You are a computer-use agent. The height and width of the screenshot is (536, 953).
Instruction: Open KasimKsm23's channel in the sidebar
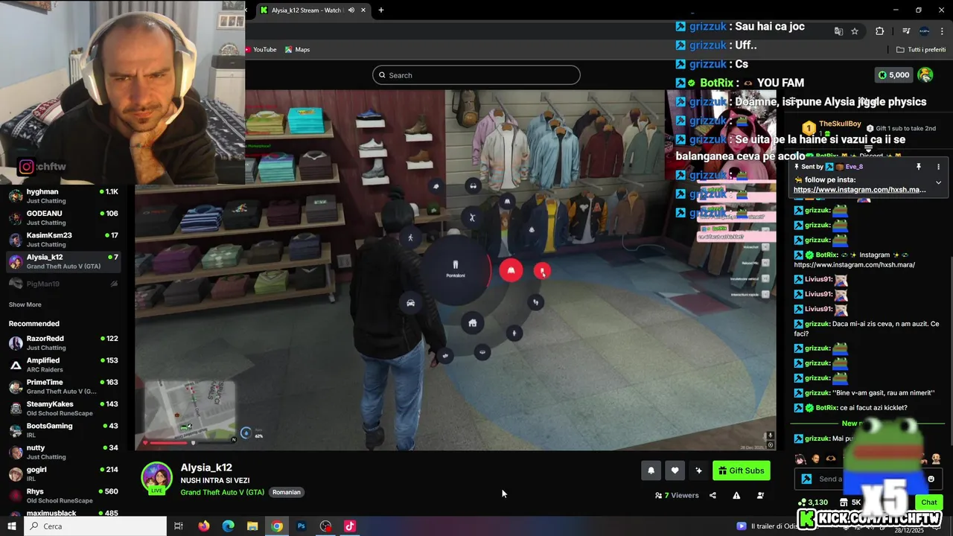coord(64,240)
